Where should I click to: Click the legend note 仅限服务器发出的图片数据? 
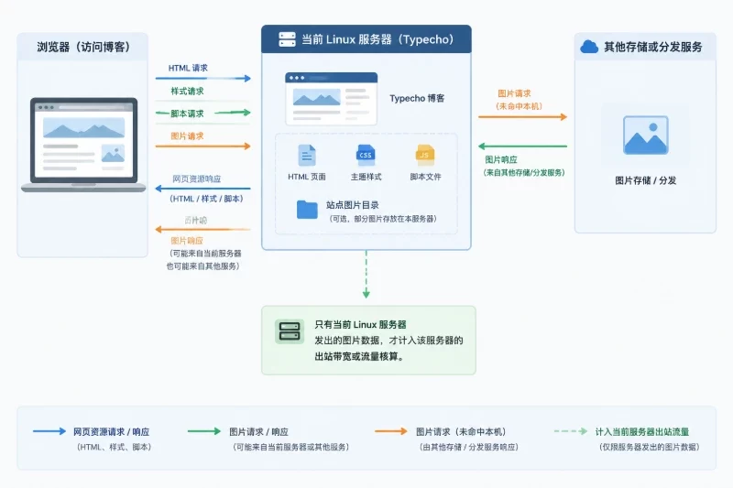click(x=649, y=447)
